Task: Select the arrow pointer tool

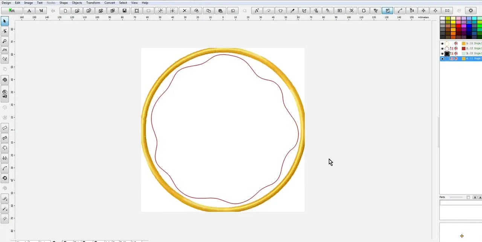Action: (5, 21)
